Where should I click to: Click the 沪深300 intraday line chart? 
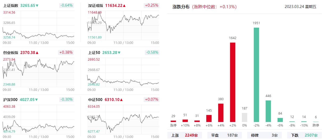[39, 119]
